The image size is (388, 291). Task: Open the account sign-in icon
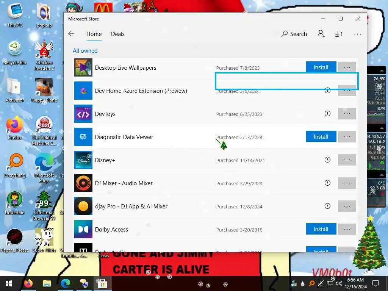[x=321, y=34]
